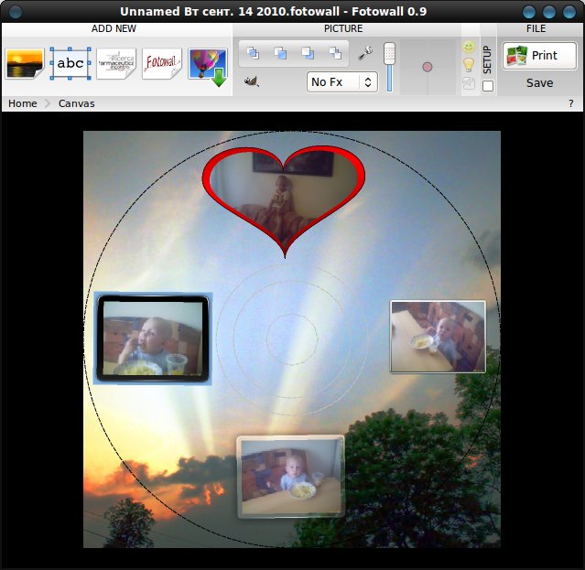This screenshot has height=570, width=585.
Task: Click the vertical SETUP label
Action: click(x=487, y=59)
